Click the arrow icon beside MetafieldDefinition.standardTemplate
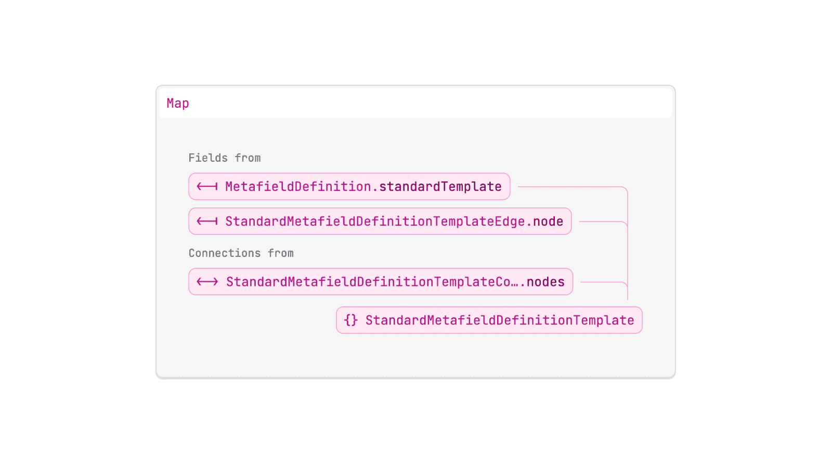 coord(207,187)
